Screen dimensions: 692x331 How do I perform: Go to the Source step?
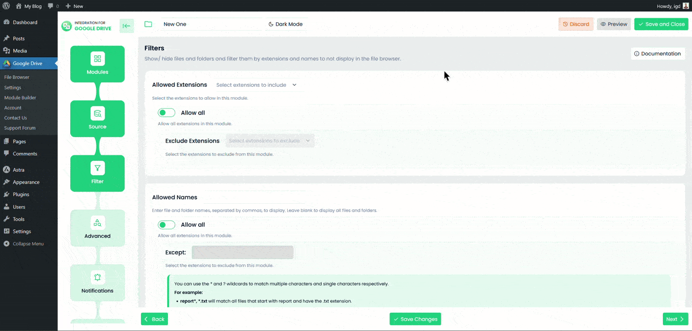tap(97, 119)
